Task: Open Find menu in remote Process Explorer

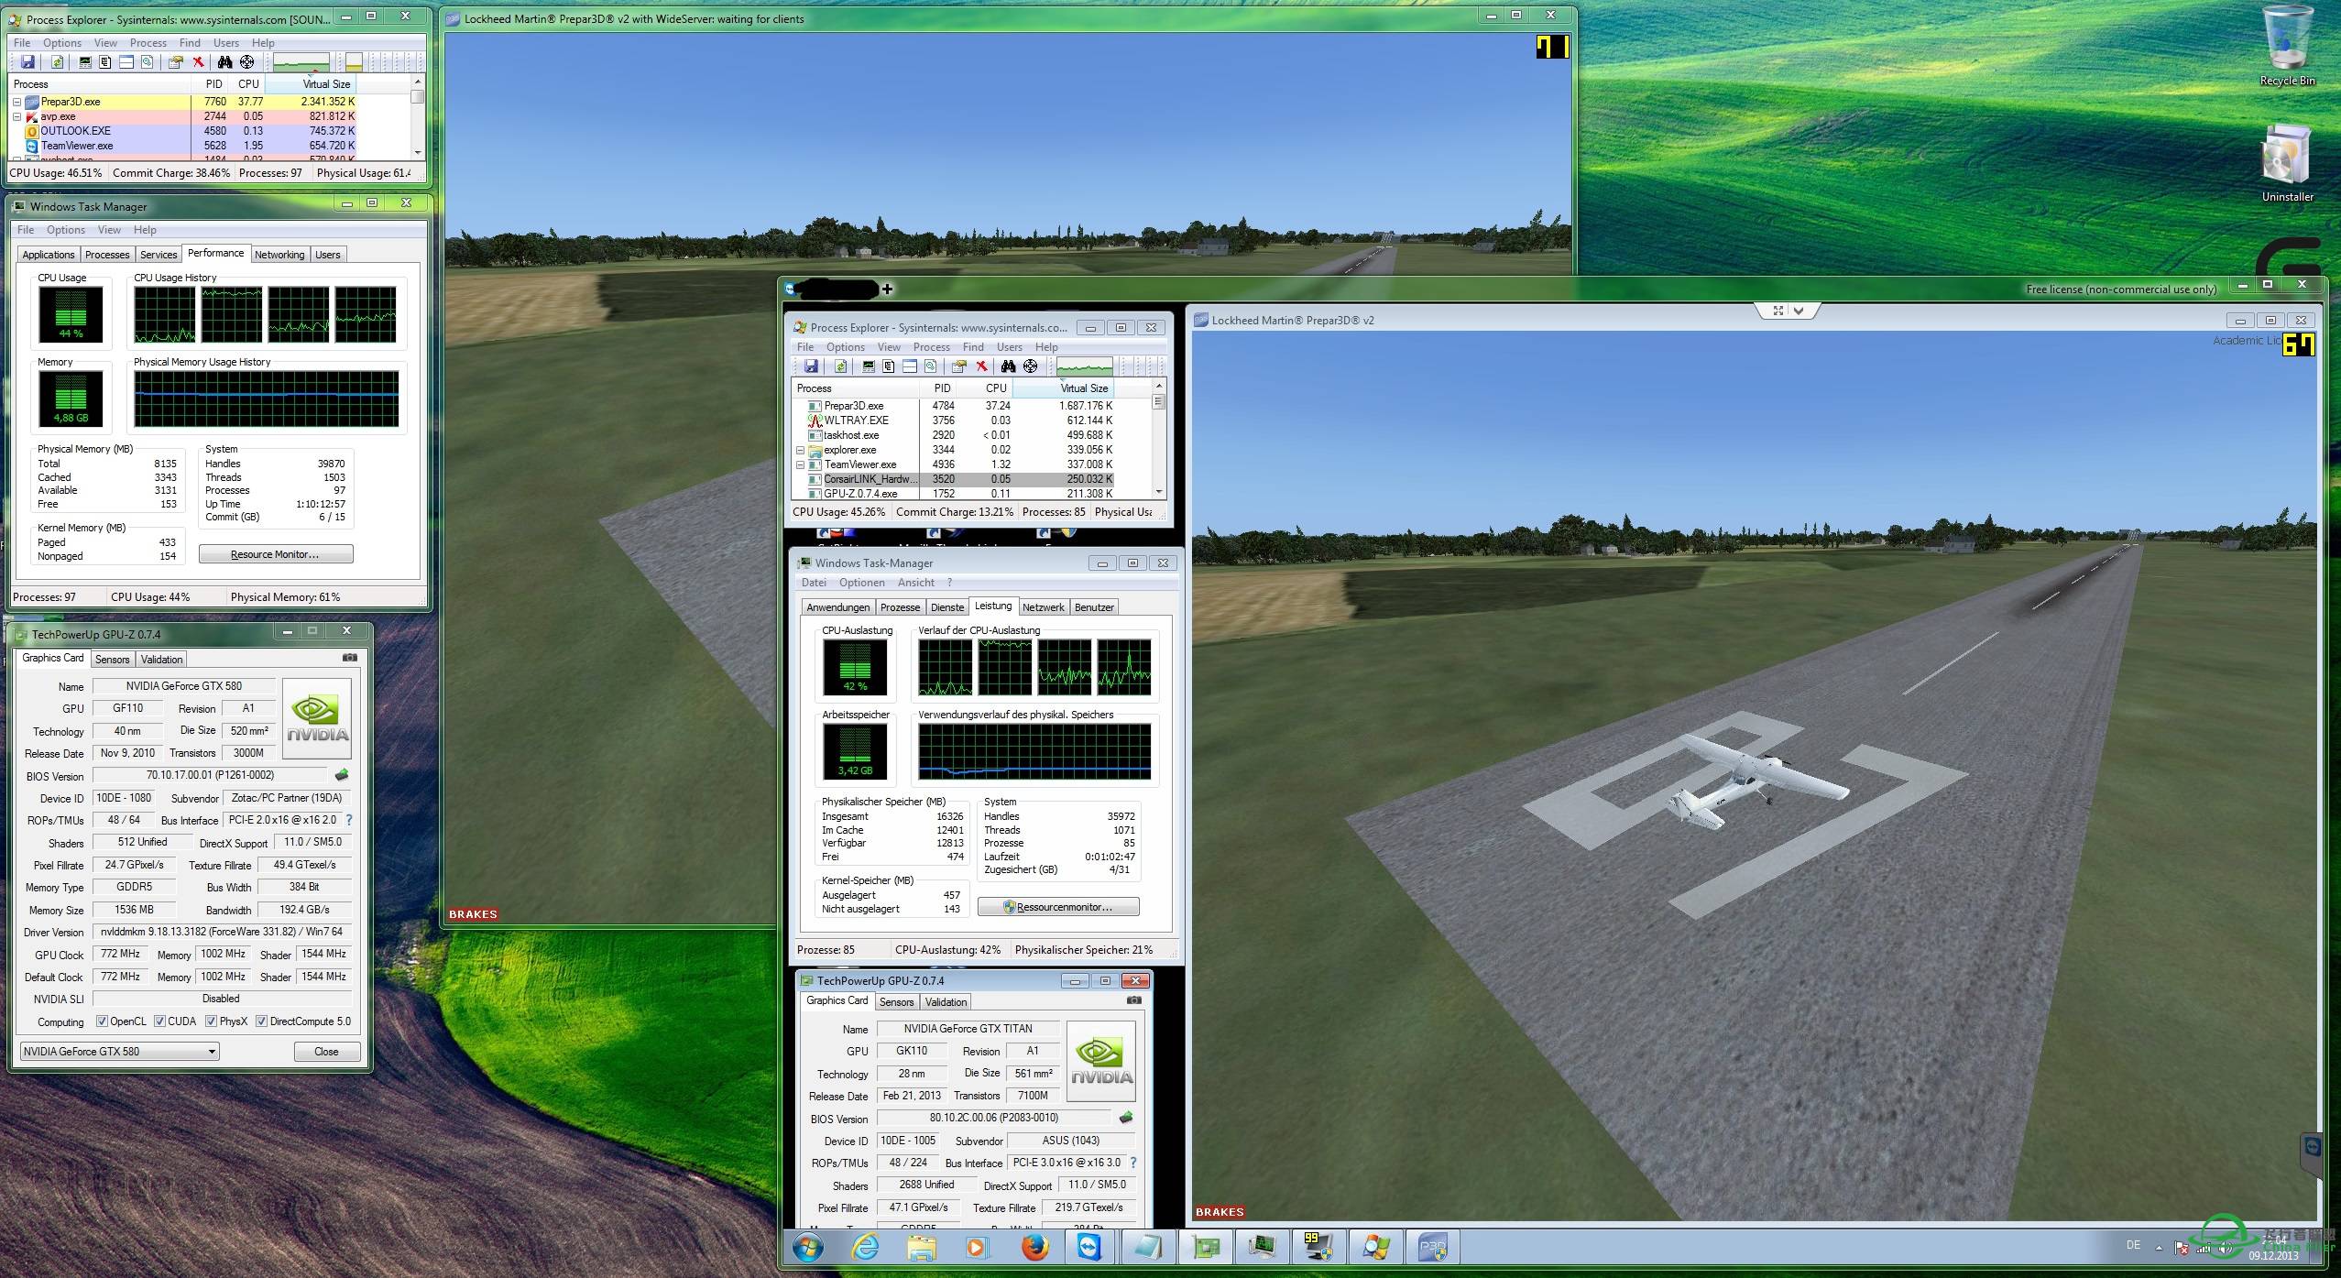Action: 973,347
